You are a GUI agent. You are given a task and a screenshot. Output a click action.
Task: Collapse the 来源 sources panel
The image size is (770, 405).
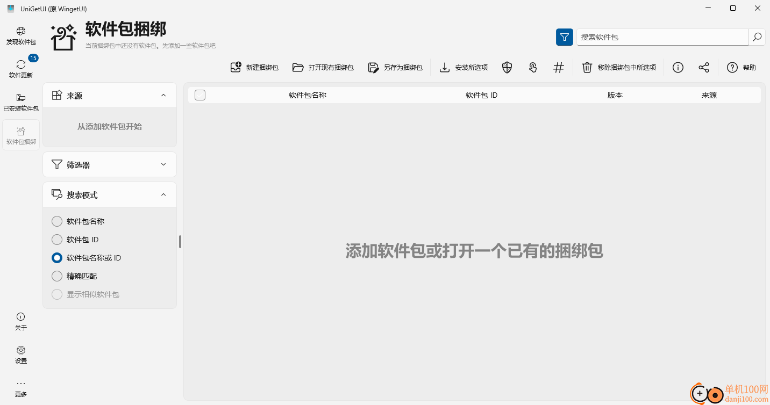click(x=163, y=95)
